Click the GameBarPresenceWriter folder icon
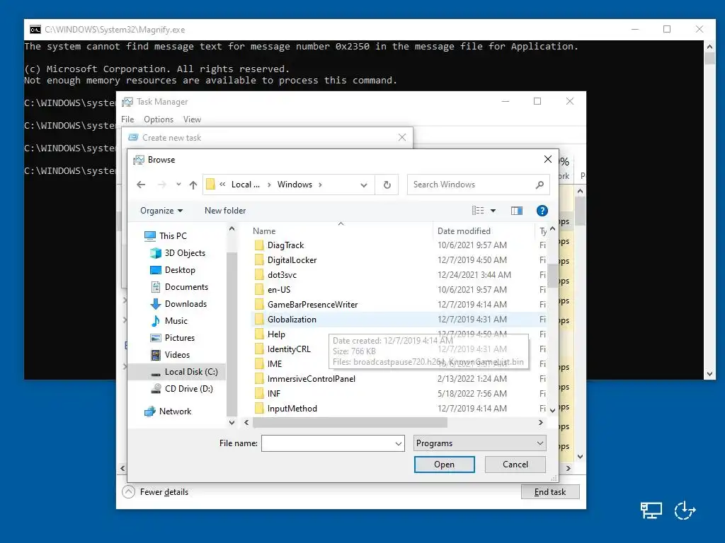The width and height of the screenshot is (725, 543). (259, 305)
